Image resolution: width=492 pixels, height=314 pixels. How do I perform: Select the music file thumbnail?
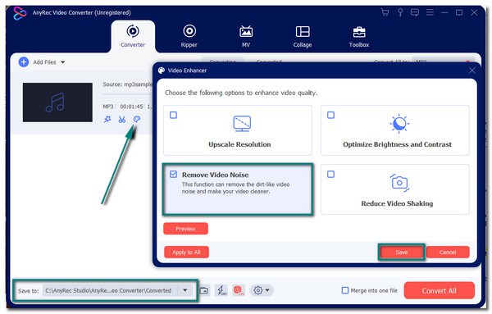click(57, 102)
